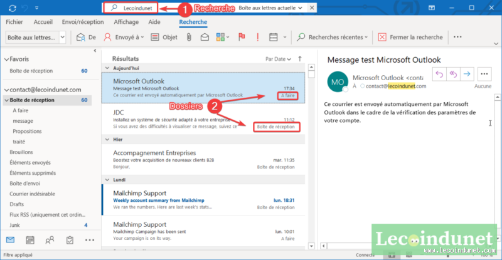Open the Propositions subfolder
Screen dimensions: 502x260
coord(27,131)
